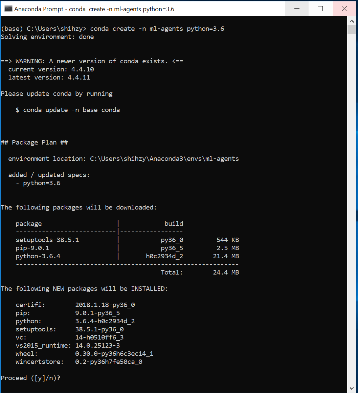Close the Anaconda Prompt window

click(344, 9)
